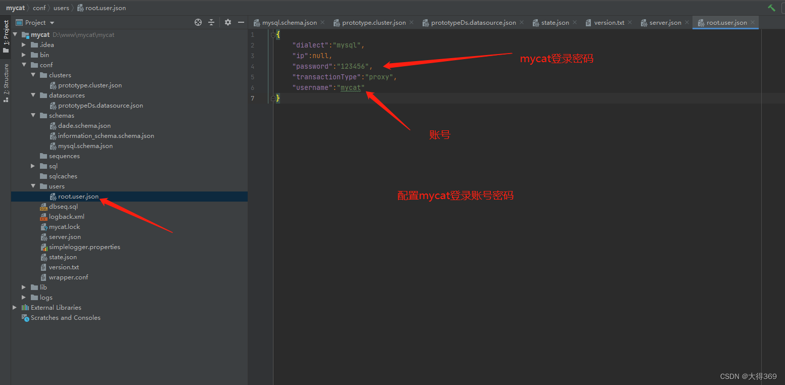Image resolution: width=785 pixels, height=385 pixels.
Task: Click root.user.json breadcrumb
Action: tap(106, 8)
